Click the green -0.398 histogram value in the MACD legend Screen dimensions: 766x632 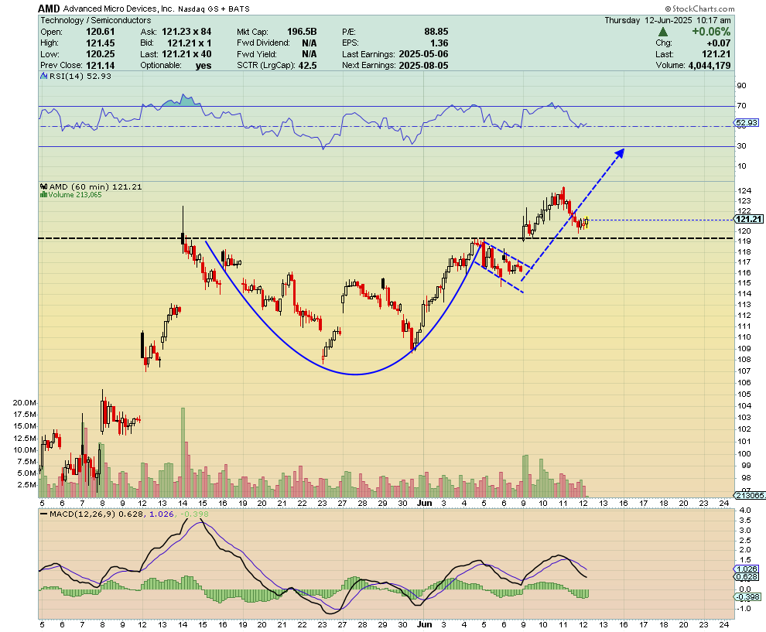coord(194,514)
